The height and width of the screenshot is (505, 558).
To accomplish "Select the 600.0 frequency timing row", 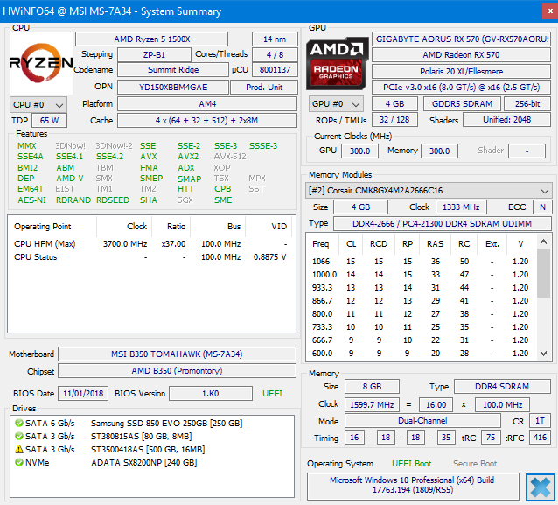I will click(422, 354).
